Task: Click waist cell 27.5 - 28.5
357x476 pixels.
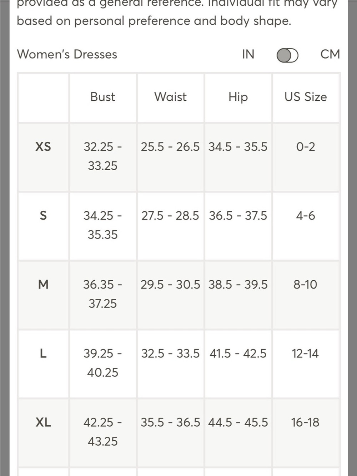Action: (170, 216)
